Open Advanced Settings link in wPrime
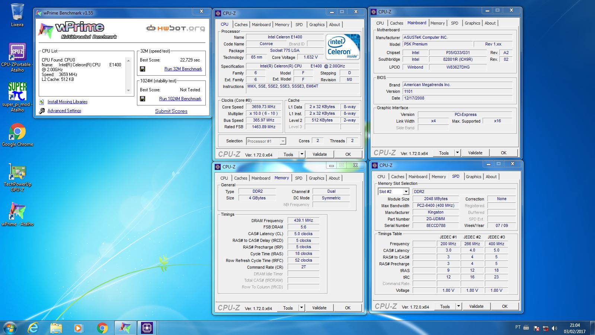The image size is (595, 335). click(x=64, y=111)
